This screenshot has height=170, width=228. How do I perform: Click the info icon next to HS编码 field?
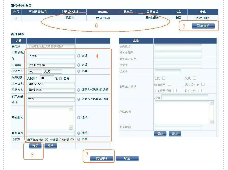coord(78,65)
